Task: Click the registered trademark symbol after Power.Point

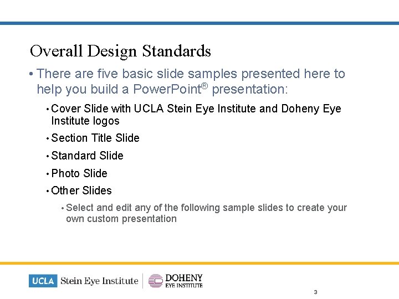Action: click(205, 86)
